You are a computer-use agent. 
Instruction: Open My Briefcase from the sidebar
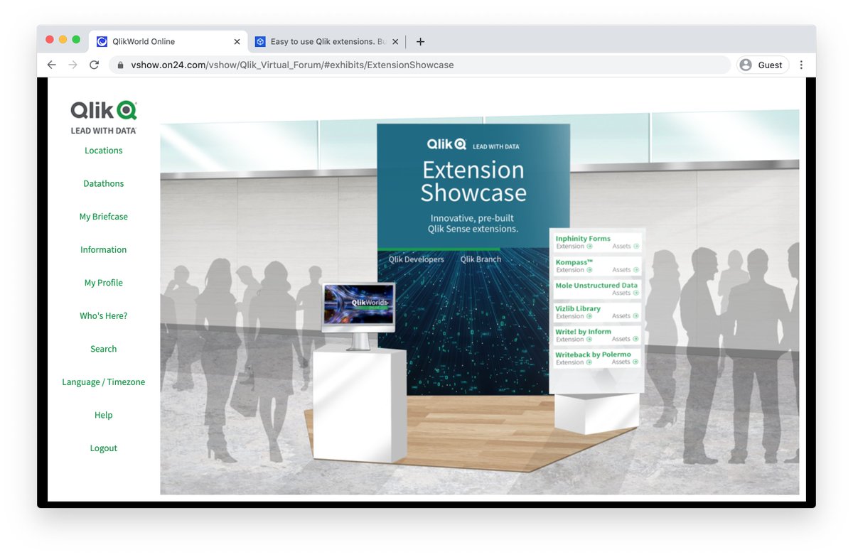103,216
